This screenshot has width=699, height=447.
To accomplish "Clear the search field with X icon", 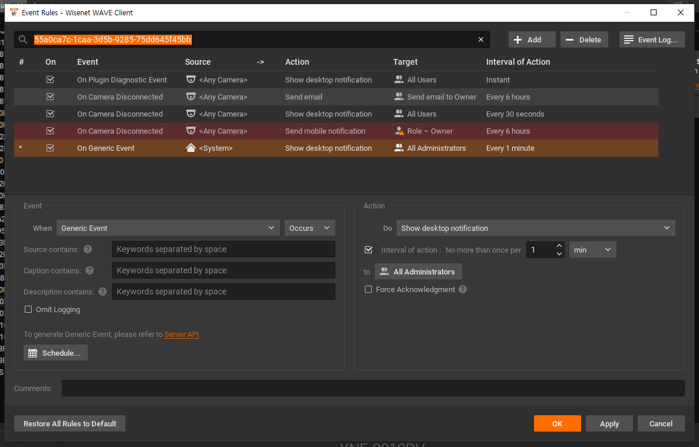I will 481,39.
